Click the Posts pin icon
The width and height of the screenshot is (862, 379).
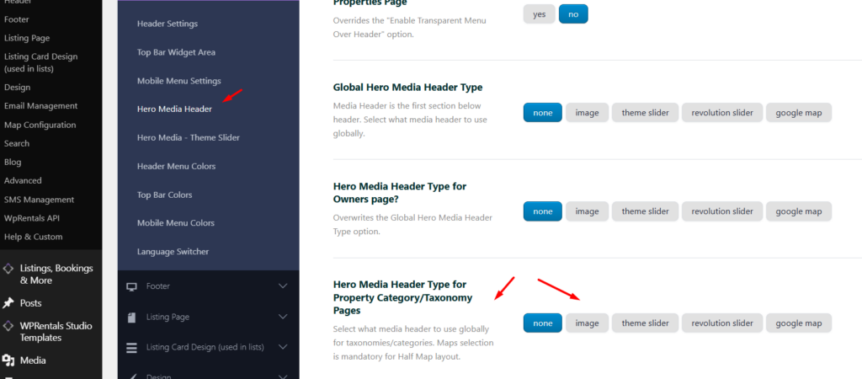[8, 303]
